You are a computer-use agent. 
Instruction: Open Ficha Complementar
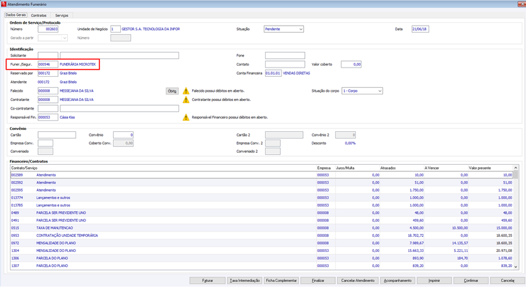click(281, 280)
